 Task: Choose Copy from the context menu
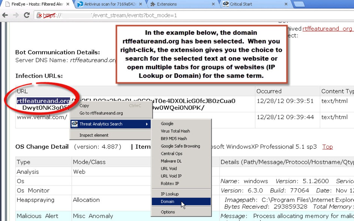111,106
